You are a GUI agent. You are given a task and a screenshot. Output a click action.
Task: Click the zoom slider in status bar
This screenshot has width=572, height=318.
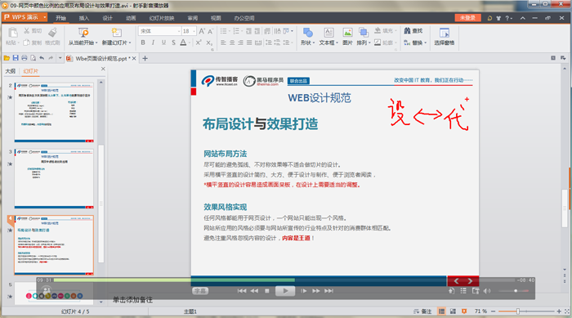tap(526, 311)
